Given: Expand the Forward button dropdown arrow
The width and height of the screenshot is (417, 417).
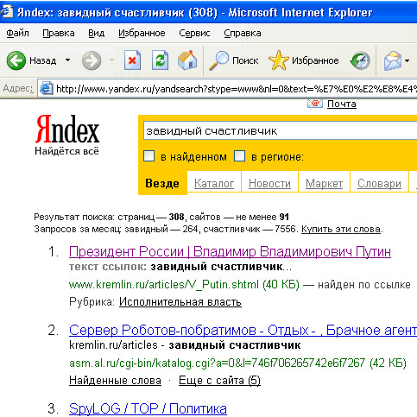Looking at the screenshot, I should pyautogui.click(x=111, y=60).
